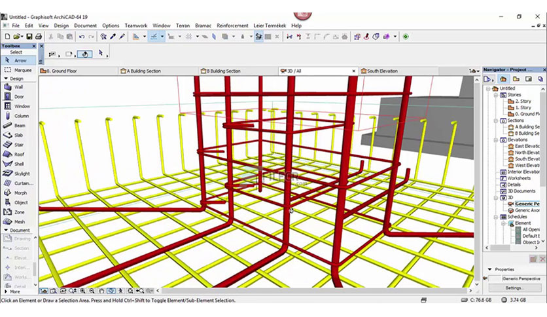
Task: Collapse the Stories tree node
Action: [495, 95]
